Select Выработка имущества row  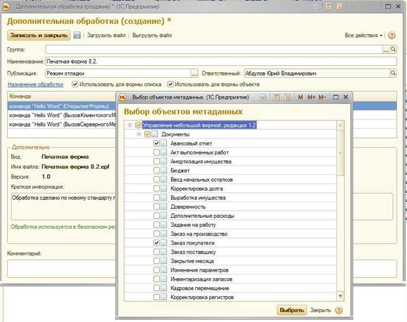coord(231,198)
